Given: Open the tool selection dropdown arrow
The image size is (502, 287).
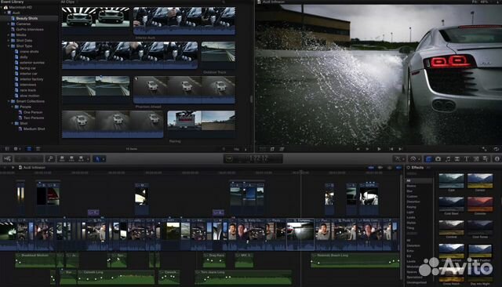Looking at the screenshot, I should click(x=104, y=159).
